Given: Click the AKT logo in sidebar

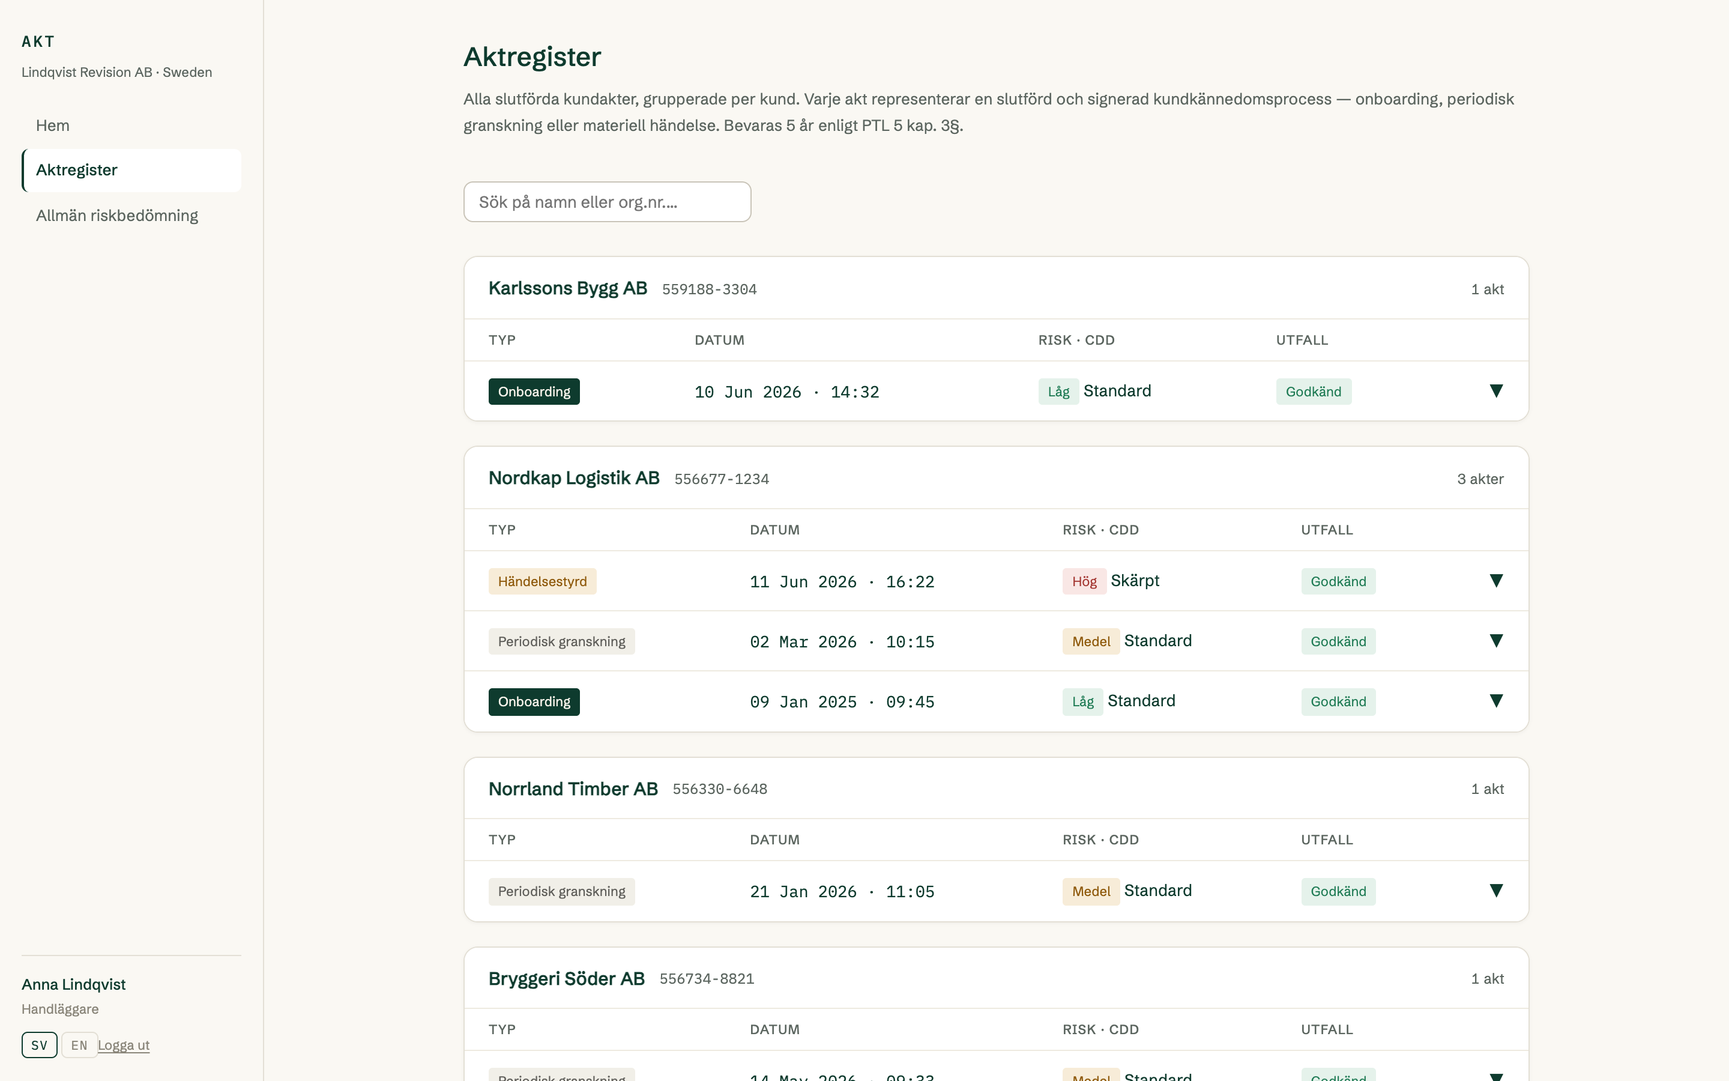Looking at the screenshot, I should point(38,41).
